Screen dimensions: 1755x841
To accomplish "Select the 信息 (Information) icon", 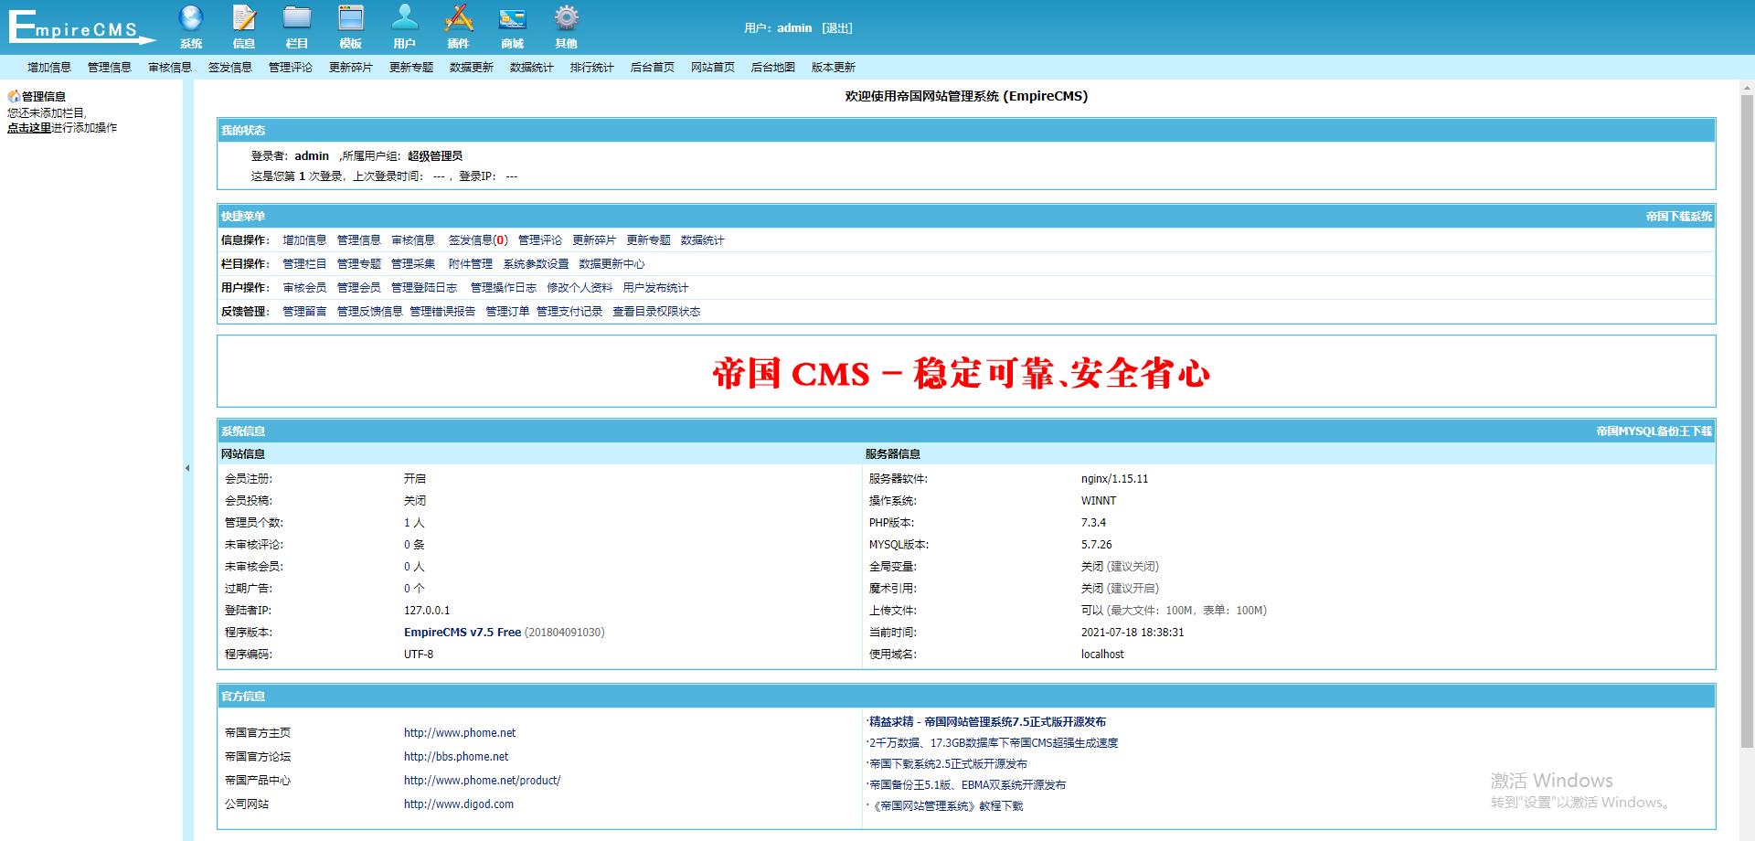I will (x=243, y=26).
